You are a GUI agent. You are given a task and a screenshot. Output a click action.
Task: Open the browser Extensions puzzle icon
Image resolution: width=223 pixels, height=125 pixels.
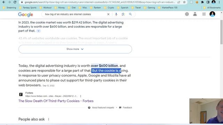click(202, 2)
